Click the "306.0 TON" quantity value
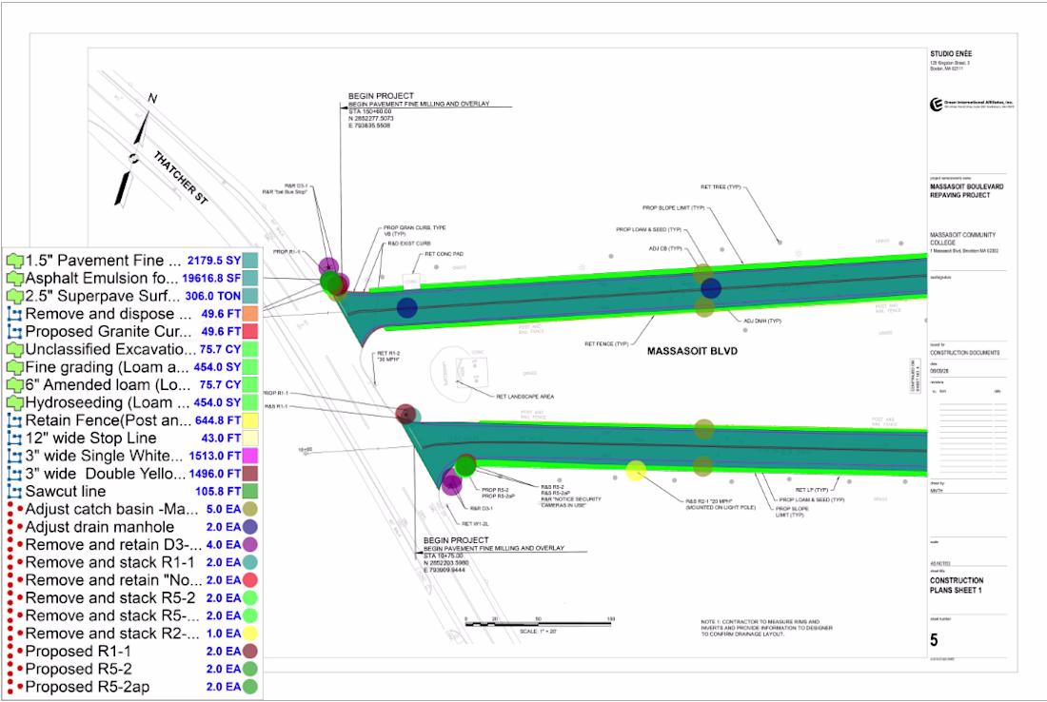 click(213, 296)
